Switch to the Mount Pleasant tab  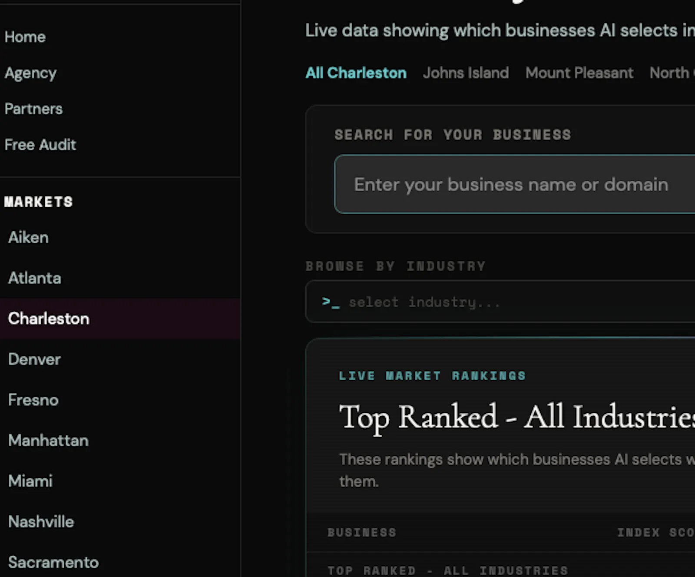pyautogui.click(x=579, y=73)
